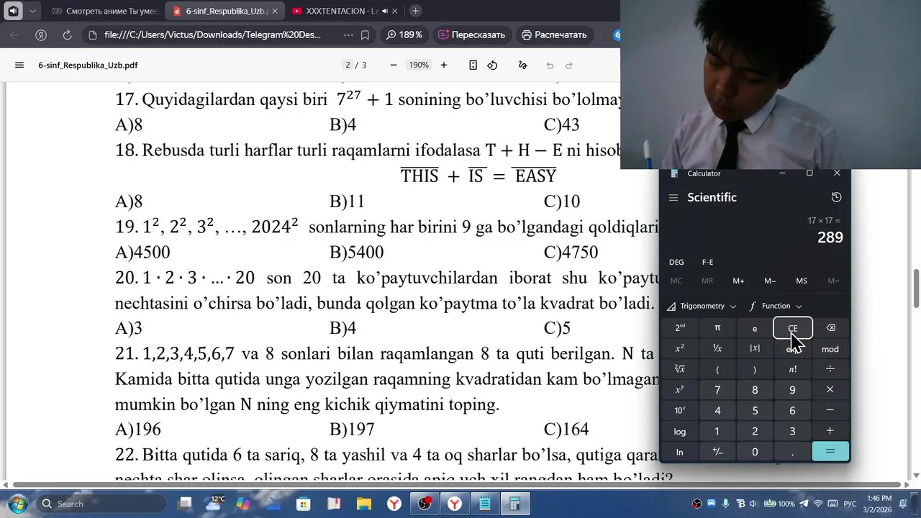Click the equals key in Calculator

[830, 452]
